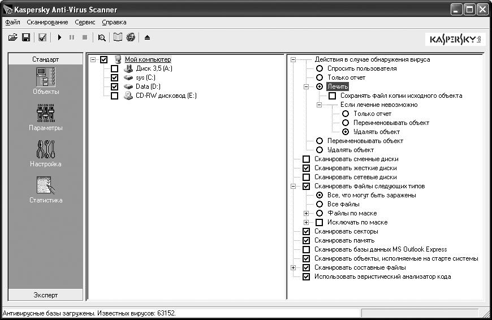The image size is (492, 320).
Task: Open the Сканирование menu
Action: 48,22
